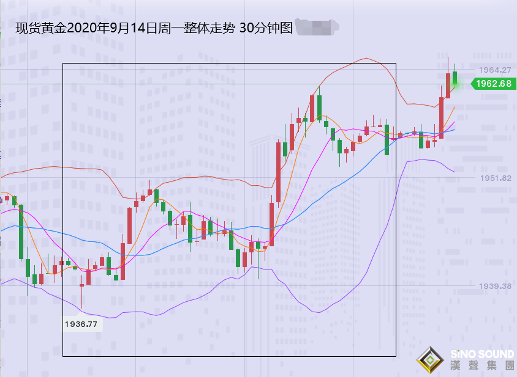Click the peak of the red upper Bollinger band
Image resolution: width=517 pixels, height=377 pixels.
coord(366,59)
